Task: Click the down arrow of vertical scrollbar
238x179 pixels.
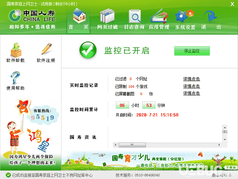Action: click(x=225, y=139)
